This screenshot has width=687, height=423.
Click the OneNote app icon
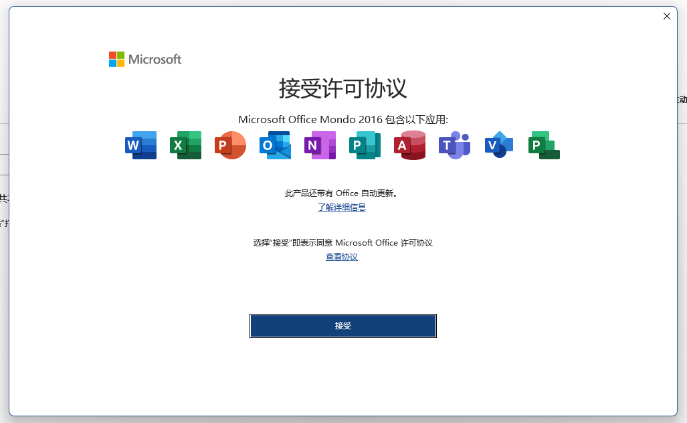tap(320, 145)
